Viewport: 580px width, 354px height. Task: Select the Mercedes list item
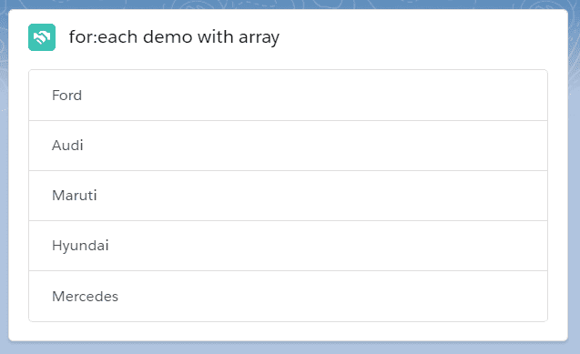288,296
